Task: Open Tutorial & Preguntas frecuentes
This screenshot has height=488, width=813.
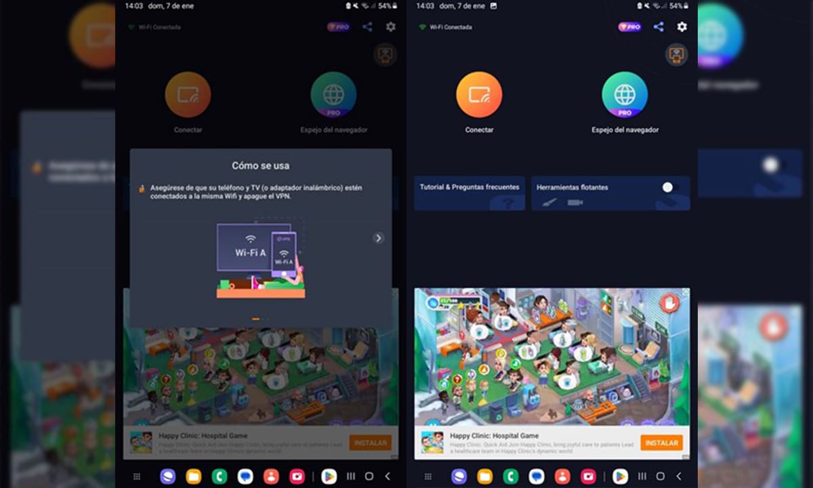Action: click(x=470, y=193)
